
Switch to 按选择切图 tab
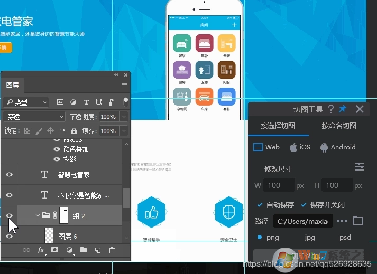[278, 126]
